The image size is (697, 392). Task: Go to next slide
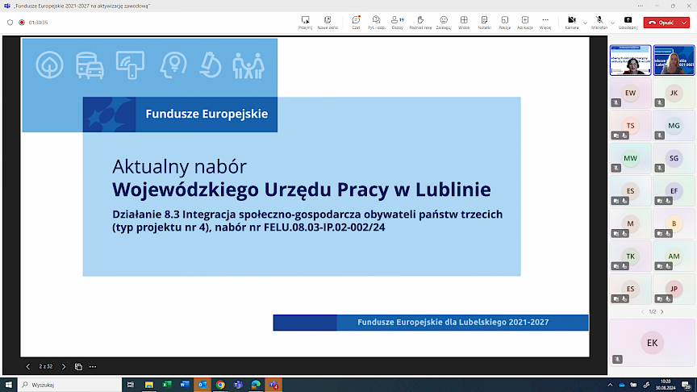tap(64, 367)
